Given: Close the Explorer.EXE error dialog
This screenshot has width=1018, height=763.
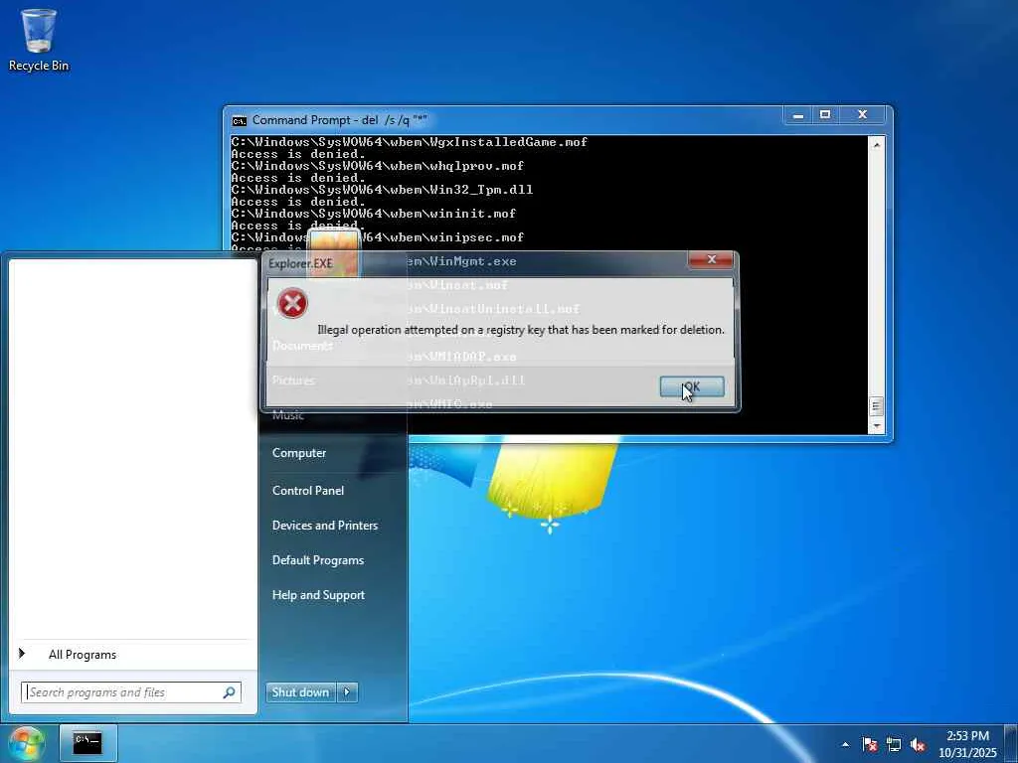Looking at the screenshot, I should 711,259.
